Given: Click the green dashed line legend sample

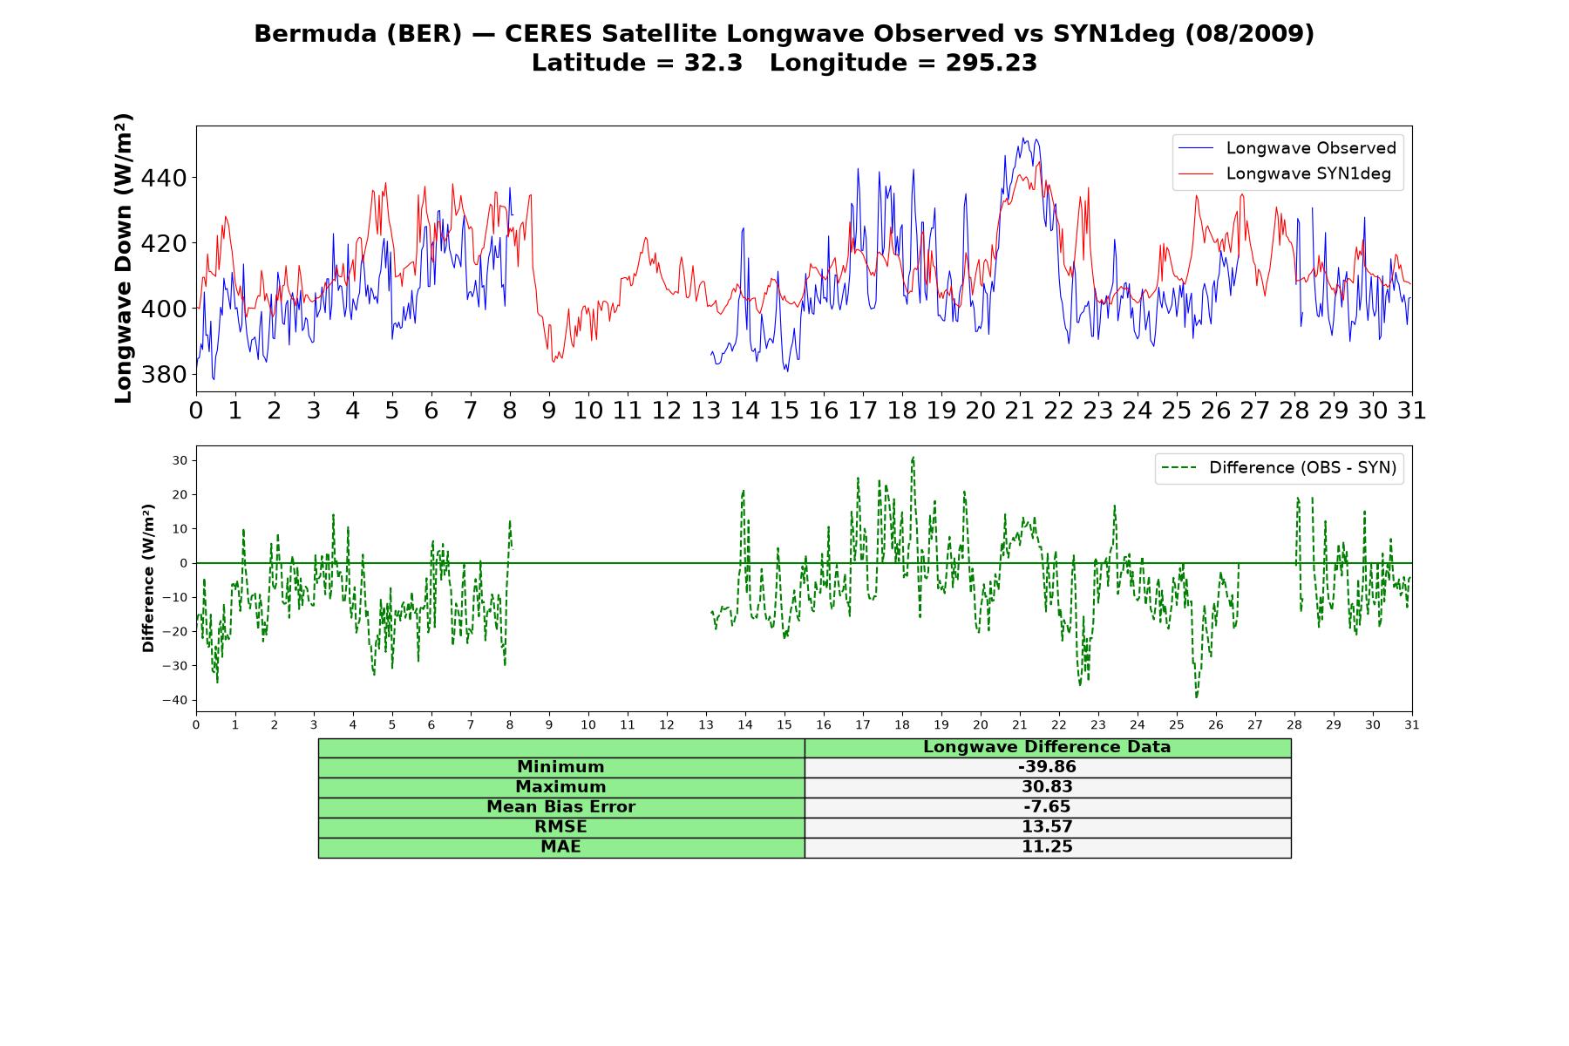Looking at the screenshot, I should coord(1178,468).
